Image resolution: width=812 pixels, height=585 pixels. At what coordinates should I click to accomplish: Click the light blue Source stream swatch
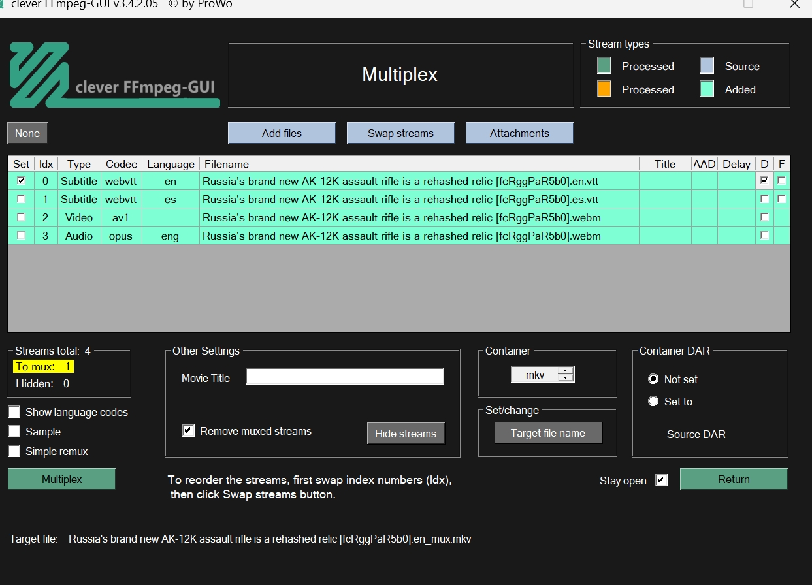pos(707,65)
